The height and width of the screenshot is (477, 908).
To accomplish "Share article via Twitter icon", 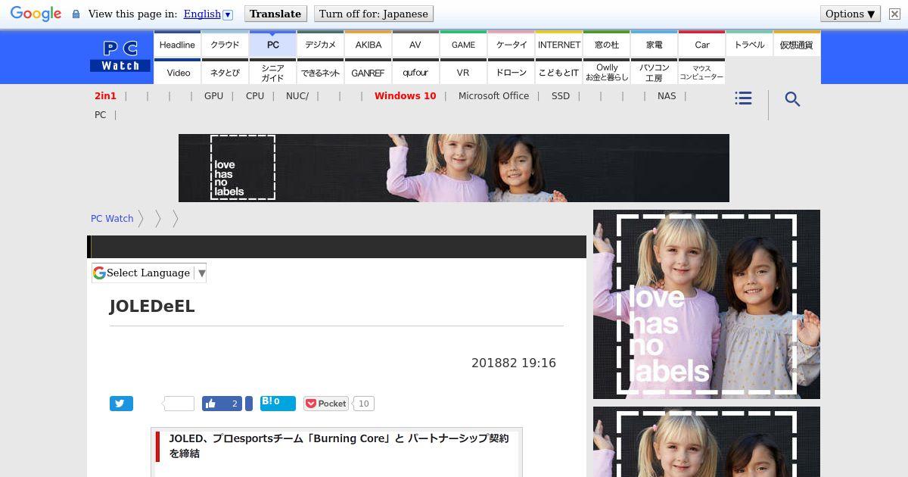I will click(121, 404).
